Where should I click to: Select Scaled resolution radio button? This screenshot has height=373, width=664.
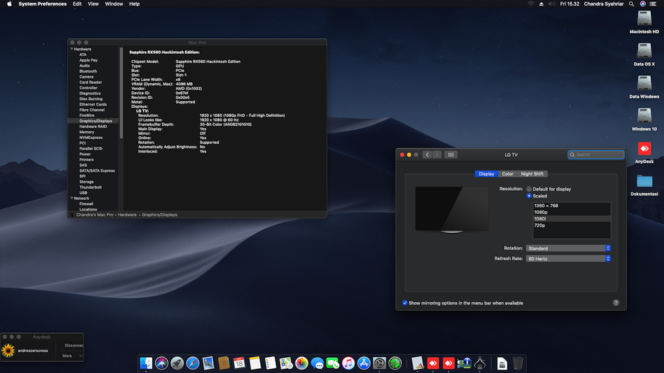(x=529, y=195)
